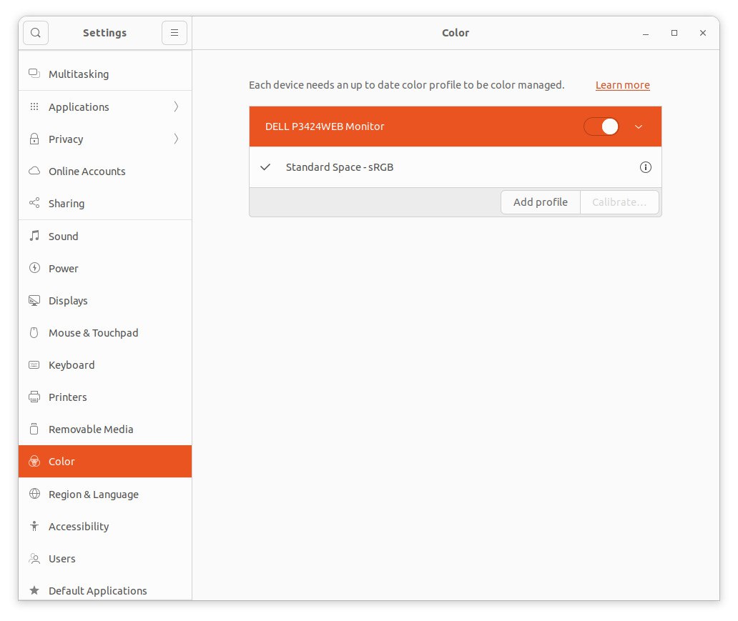Switch to the Displays panel
The height and width of the screenshot is (621, 738).
(x=105, y=301)
